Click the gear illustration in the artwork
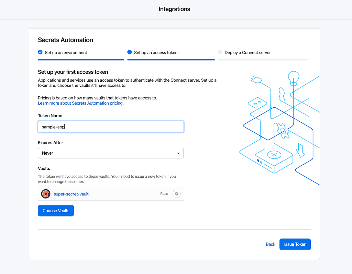Image resolution: width=352 pixels, height=274 pixels. coord(283,131)
